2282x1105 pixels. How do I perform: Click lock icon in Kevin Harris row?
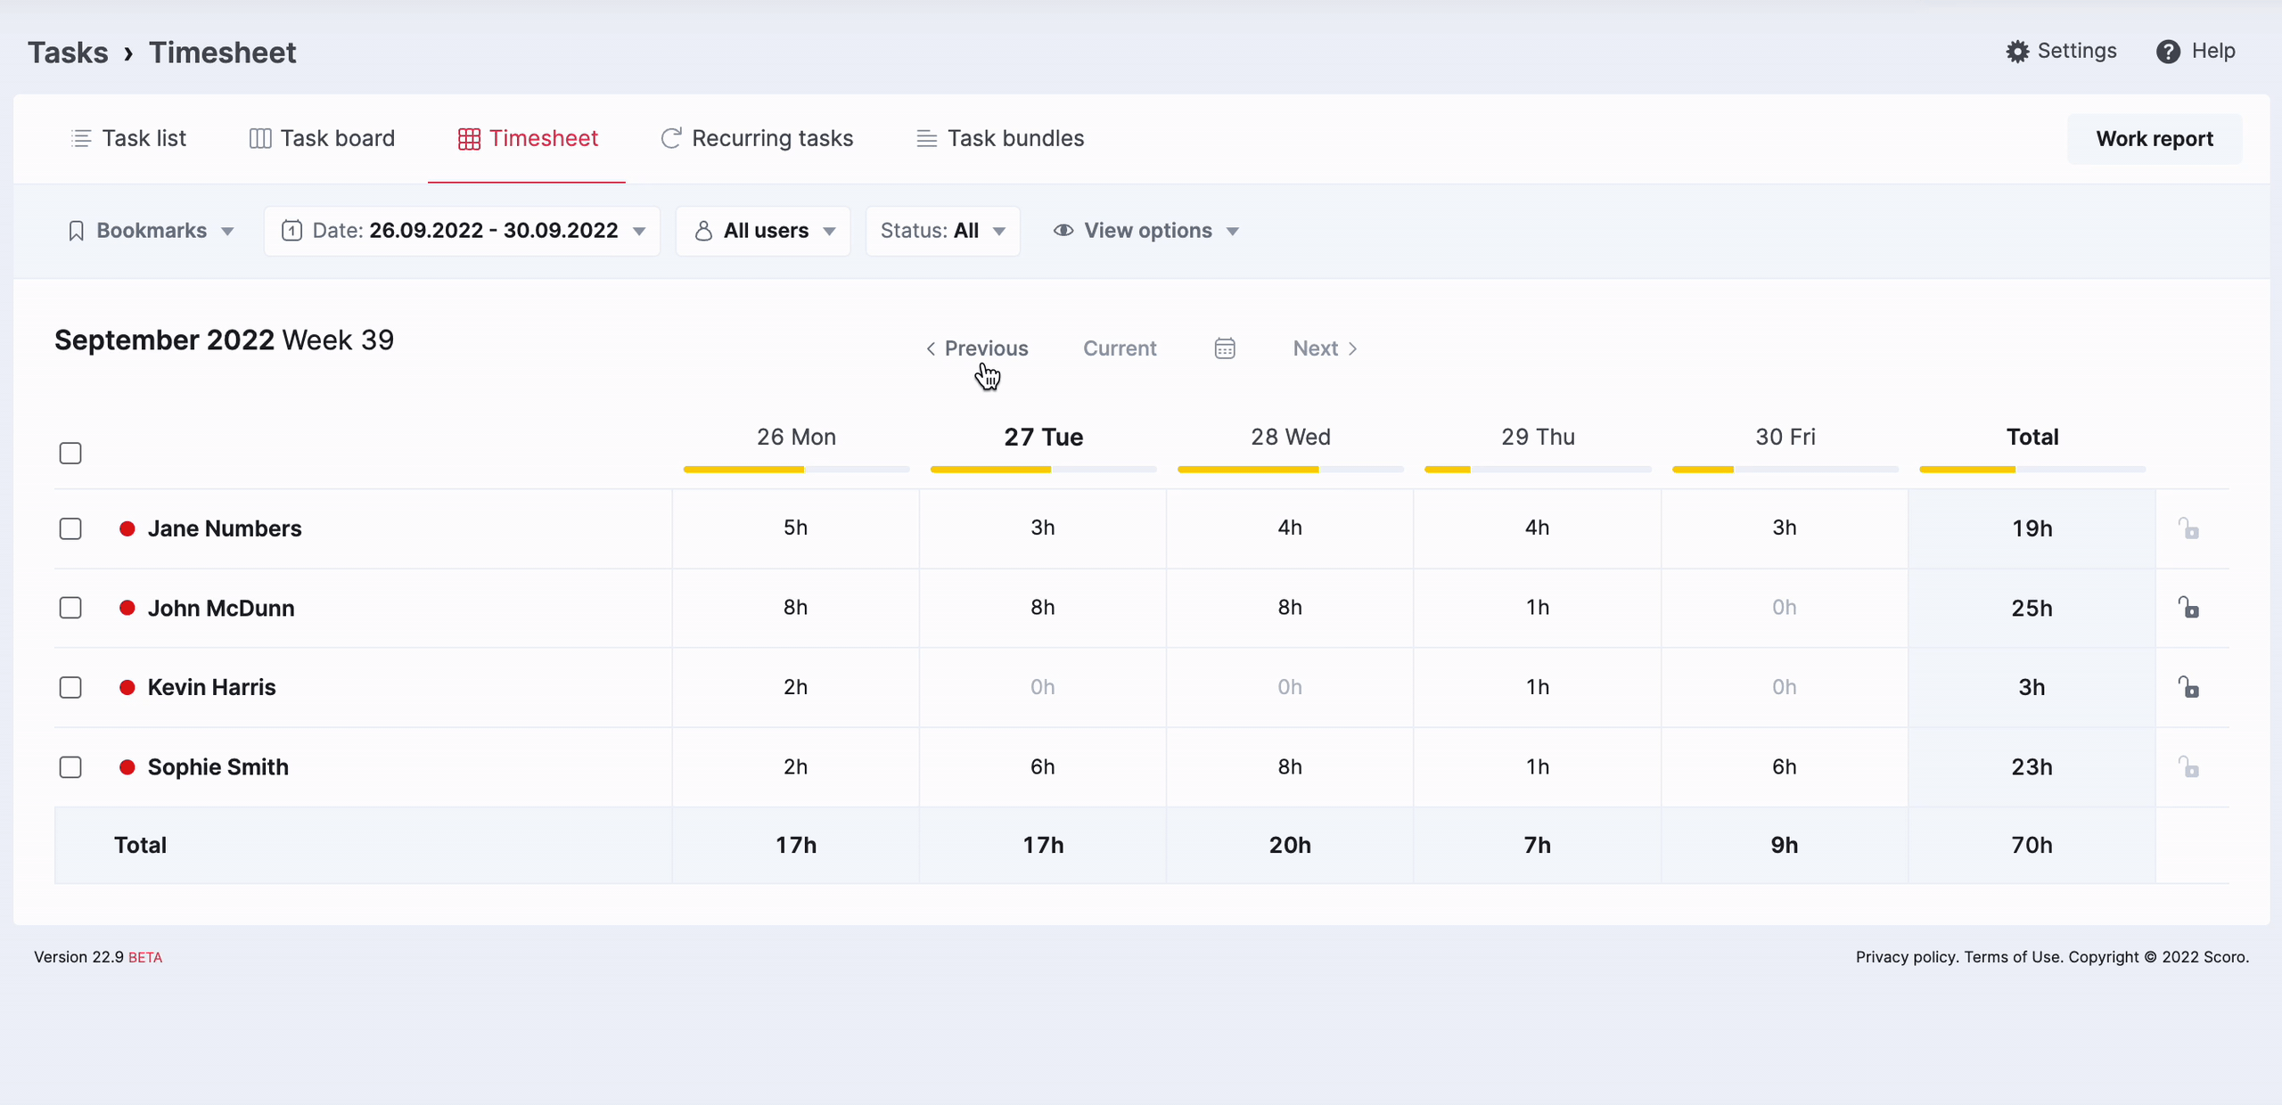coord(2188,687)
